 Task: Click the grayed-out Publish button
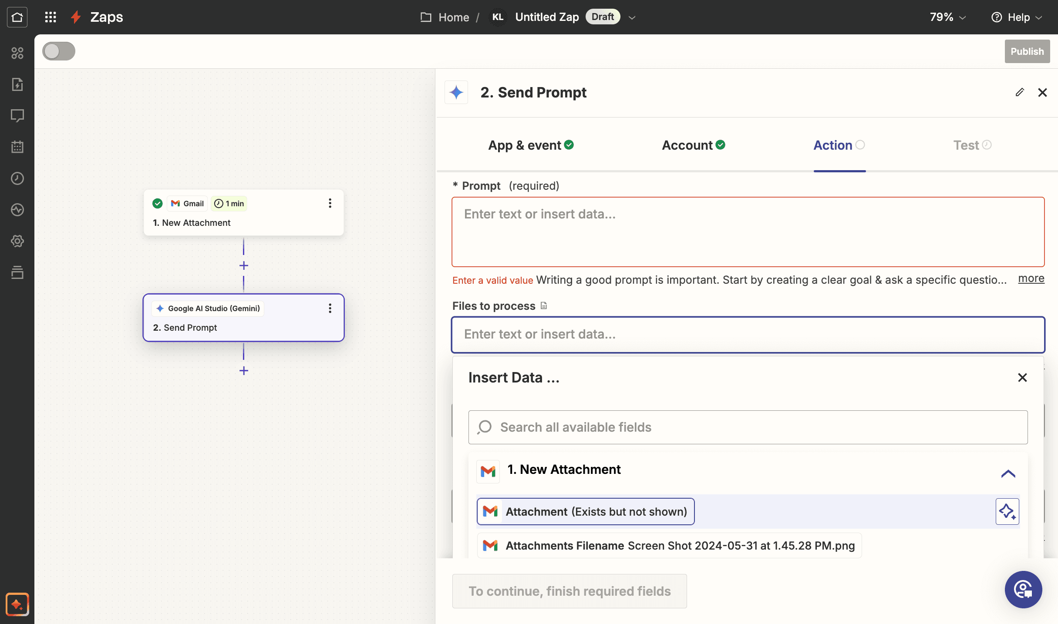pos(1027,51)
